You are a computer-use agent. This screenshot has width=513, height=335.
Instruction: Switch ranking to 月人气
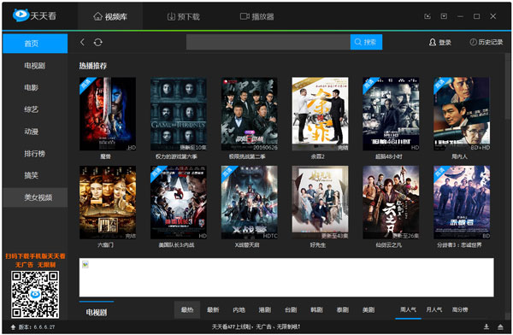tap(434, 309)
